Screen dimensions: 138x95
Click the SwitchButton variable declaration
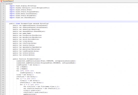click(26, 39)
